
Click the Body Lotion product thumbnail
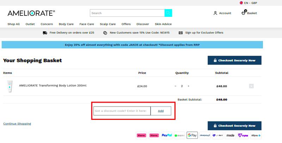click(x=10, y=86)
